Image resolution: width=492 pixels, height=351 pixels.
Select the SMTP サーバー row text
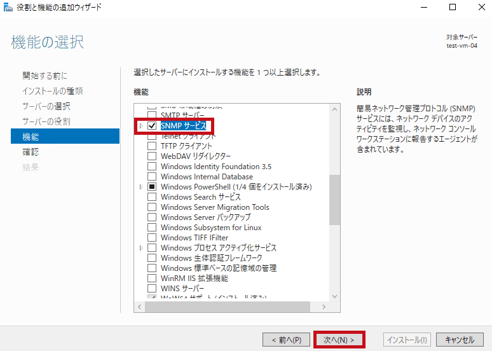coord(182,115)
